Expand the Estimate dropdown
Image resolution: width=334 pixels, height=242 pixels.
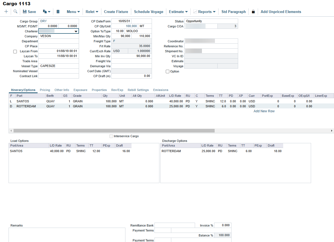click(x=178, y=12)
